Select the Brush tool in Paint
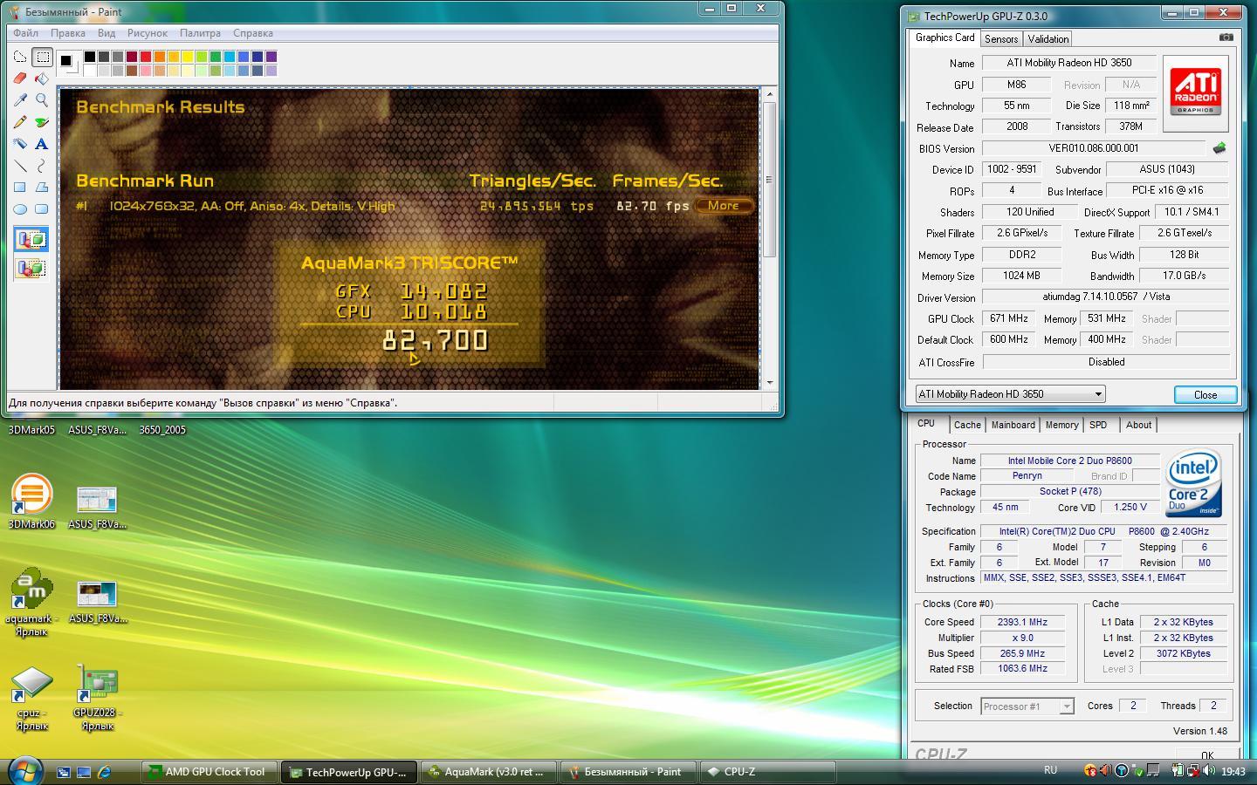1257x785 pixels. point(42,122)
